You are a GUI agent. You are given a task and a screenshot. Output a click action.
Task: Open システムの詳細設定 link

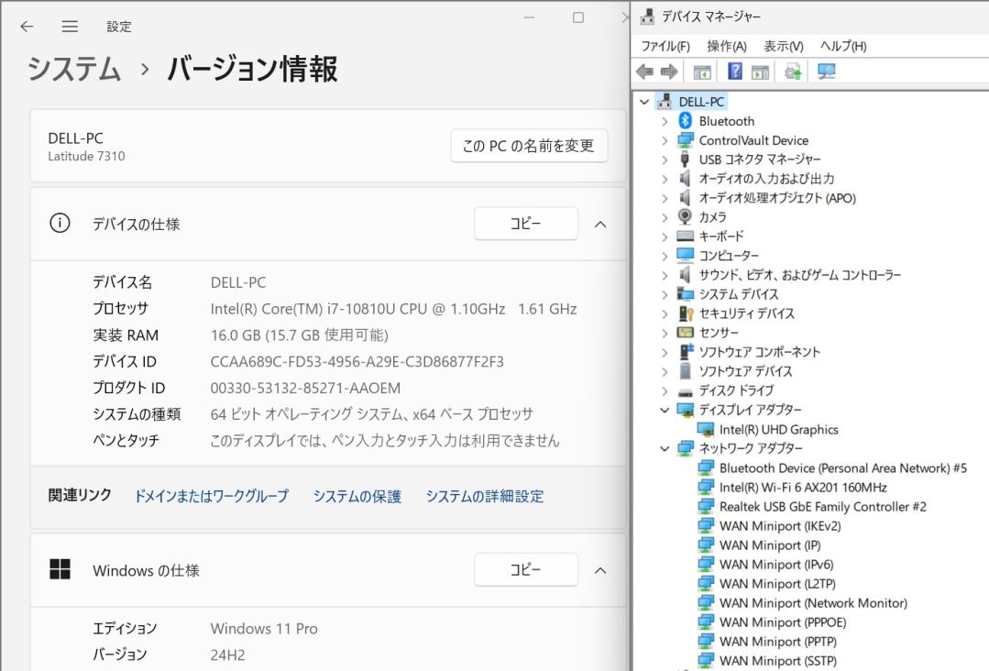click(484, 496)
